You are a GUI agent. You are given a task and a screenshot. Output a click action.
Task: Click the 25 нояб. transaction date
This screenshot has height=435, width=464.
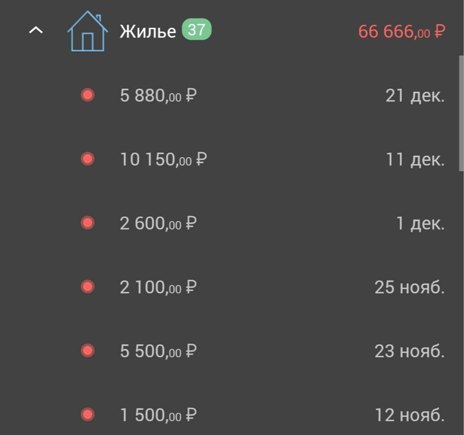409,287
